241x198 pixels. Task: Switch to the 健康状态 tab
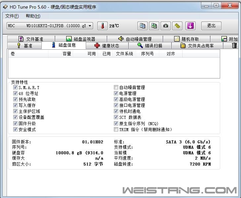coord(107,46)
